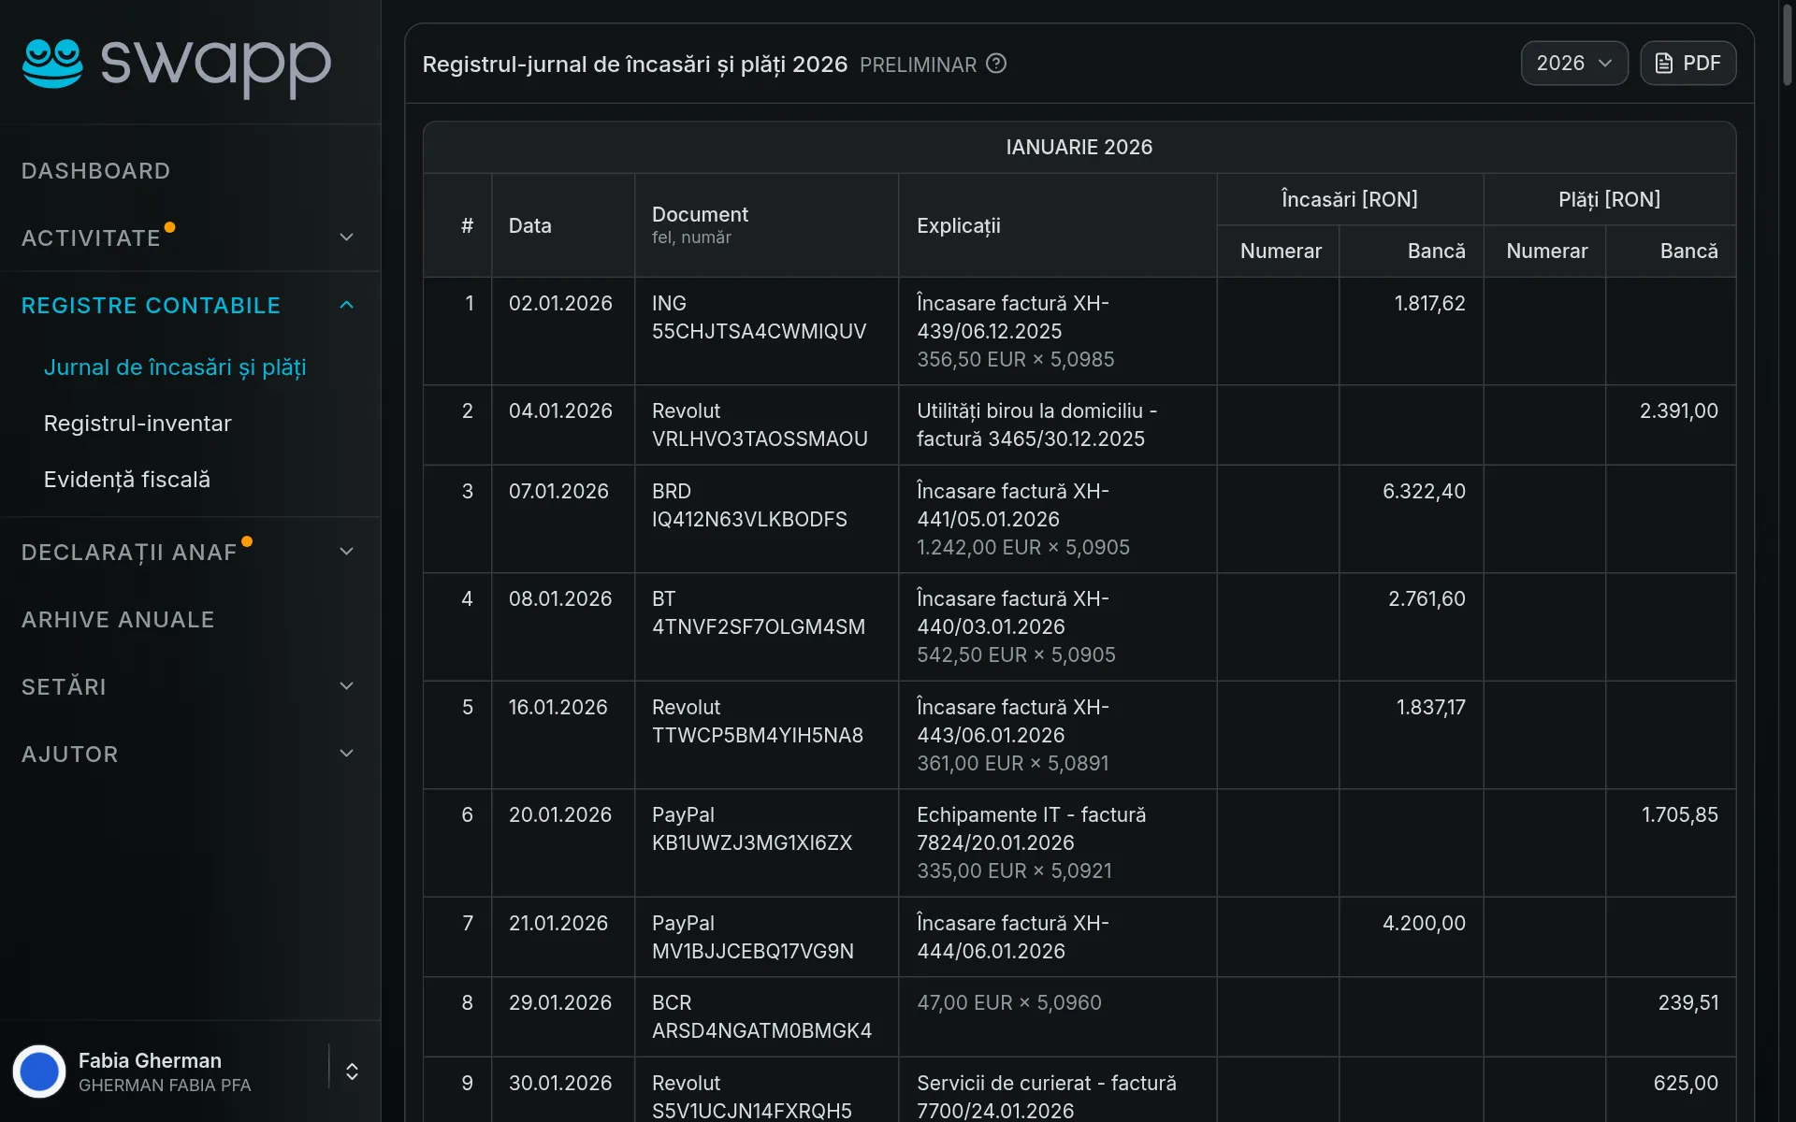Open ARHIVE ANUALE page
The image size is (1796, 1122).
pos(118,620)
